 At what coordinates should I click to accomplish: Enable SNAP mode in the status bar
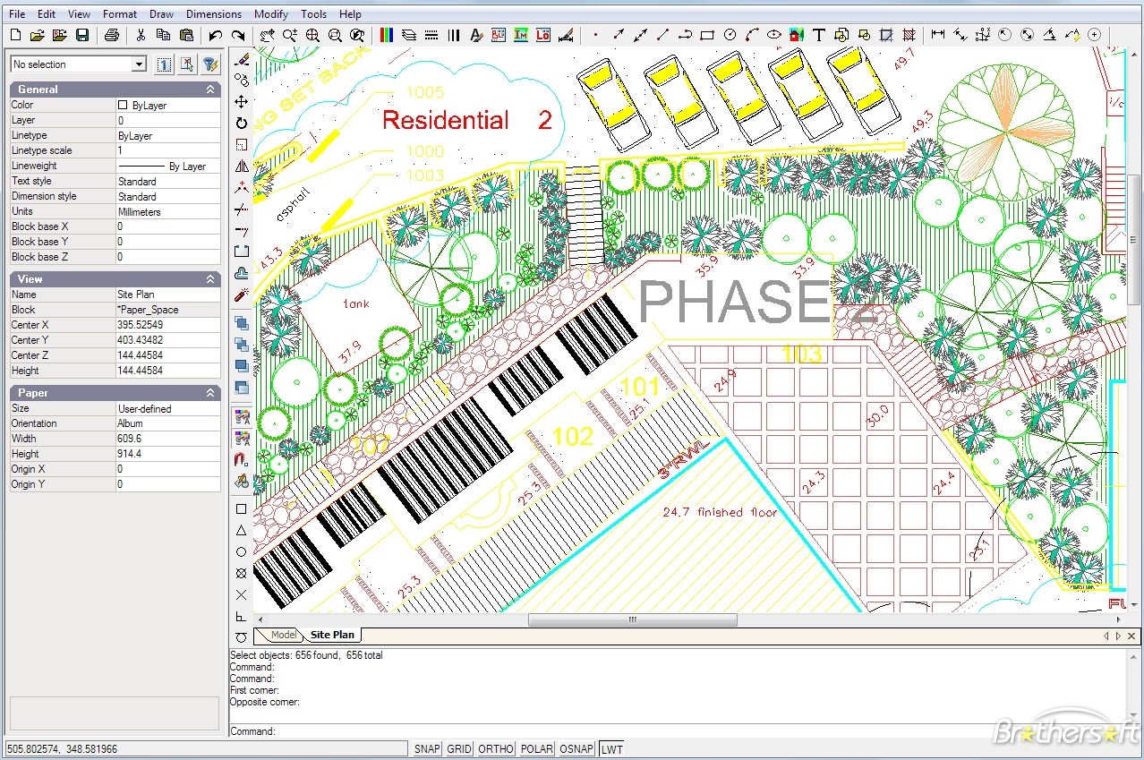427,748
